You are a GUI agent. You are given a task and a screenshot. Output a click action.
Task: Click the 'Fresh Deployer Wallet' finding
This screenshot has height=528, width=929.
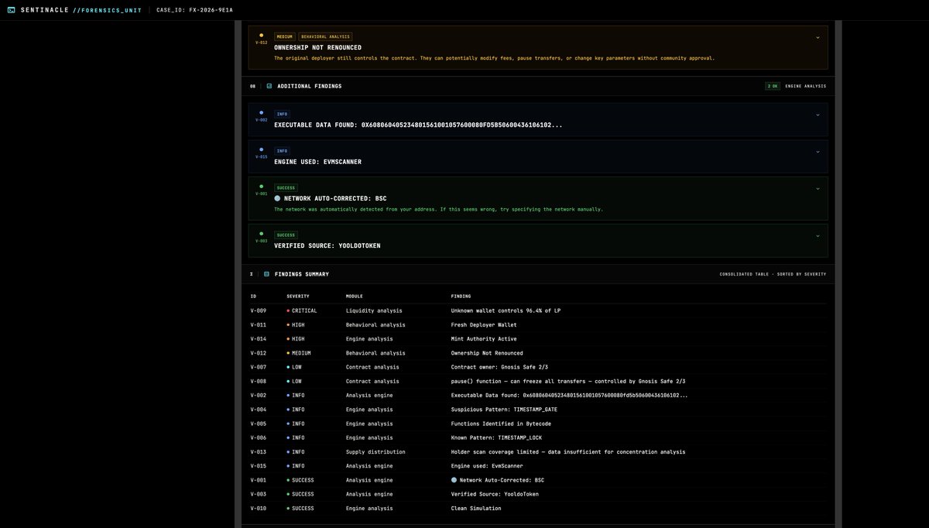click(x=484, y=324)
